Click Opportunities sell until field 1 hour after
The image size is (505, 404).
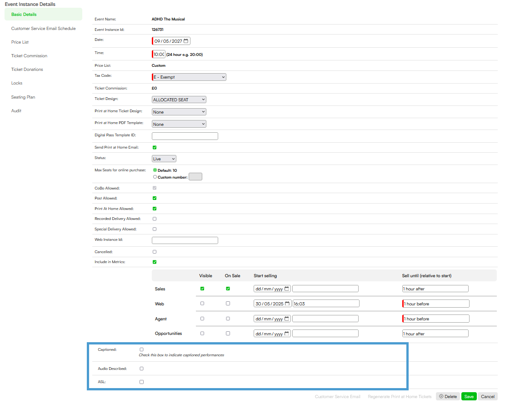pos(435,333)
